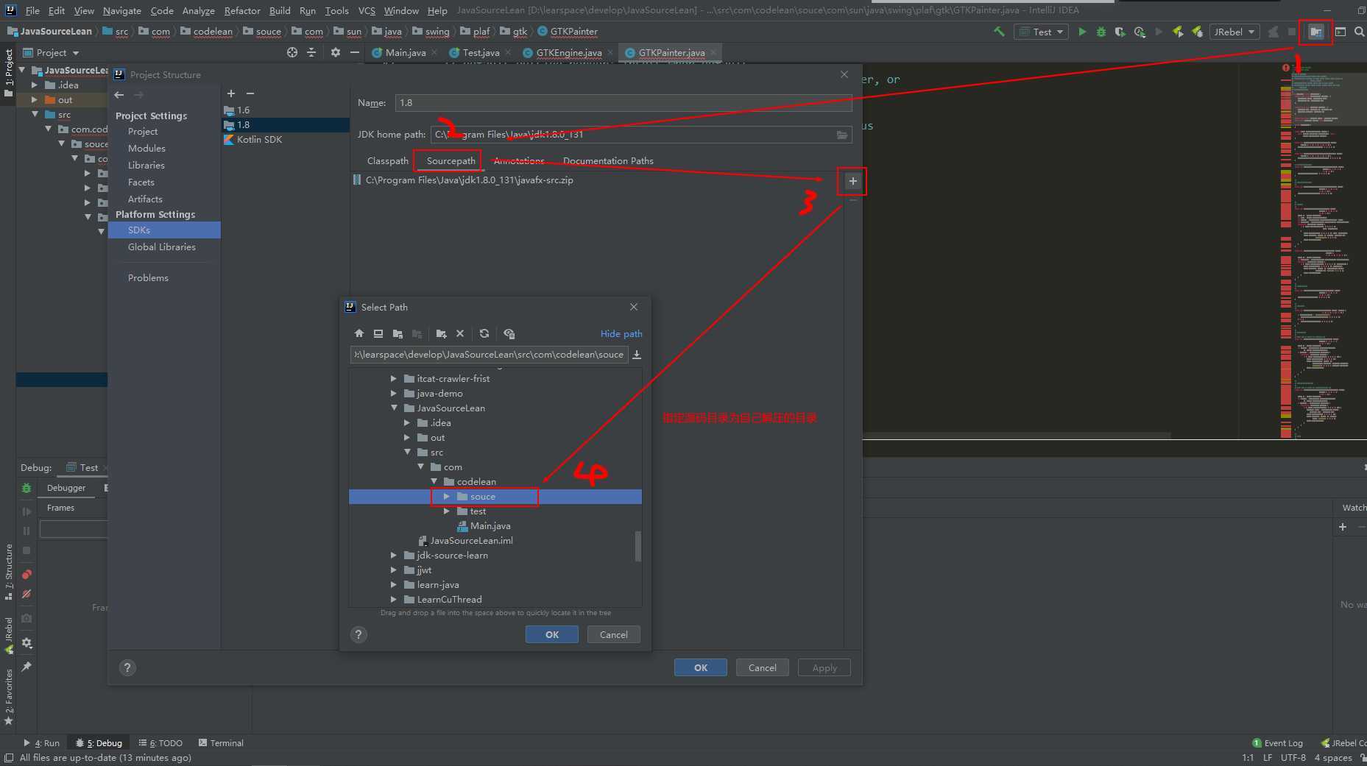Start debugging with the green bug icon
Screen dimensions: 1367x766
(1101, 32)
